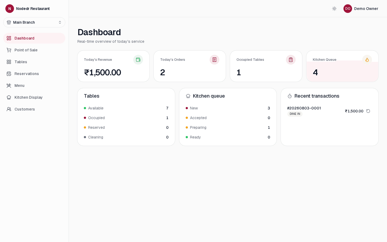Click the store icon in branch selector

click(x=9, y=22)
